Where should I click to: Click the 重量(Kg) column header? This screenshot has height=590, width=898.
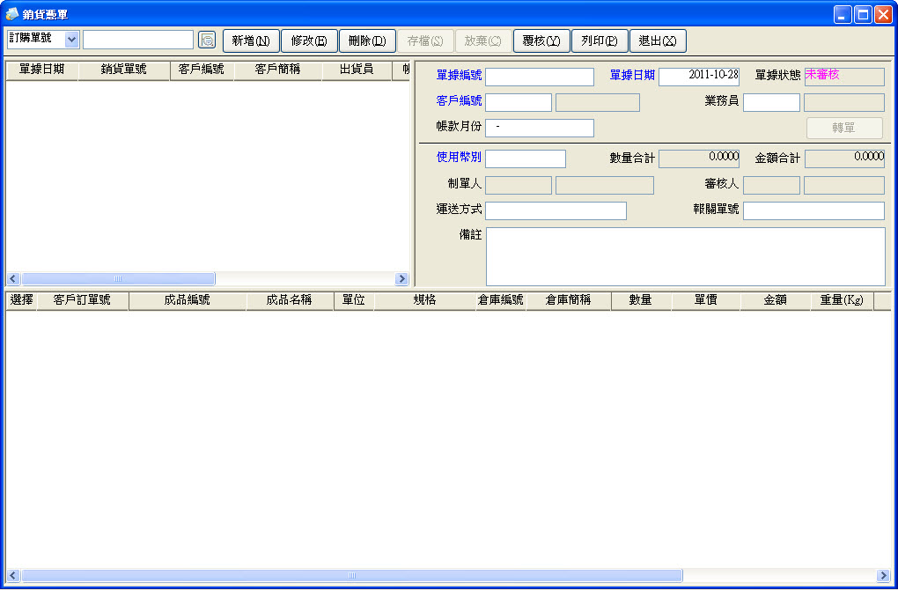tap(842, 300)
